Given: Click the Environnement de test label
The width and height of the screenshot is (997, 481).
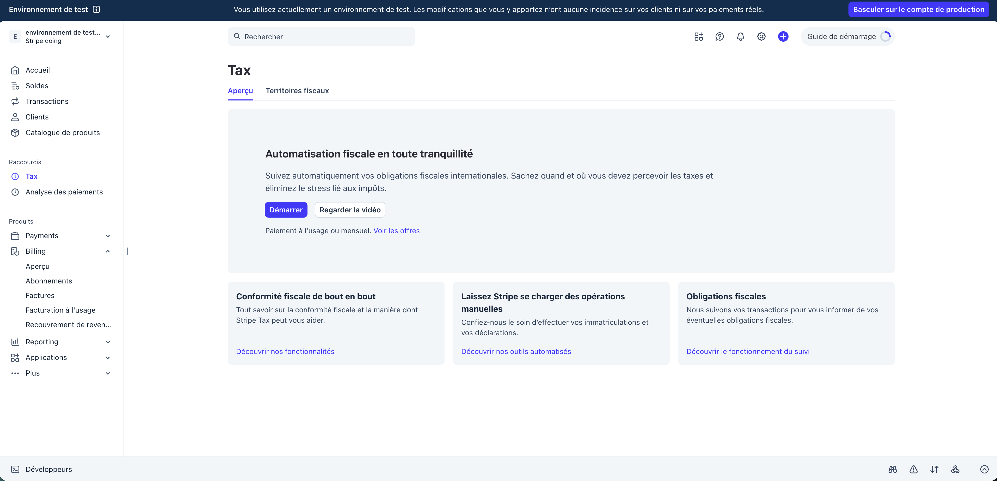Looking at the screenshot, I should tap(48, 9).
